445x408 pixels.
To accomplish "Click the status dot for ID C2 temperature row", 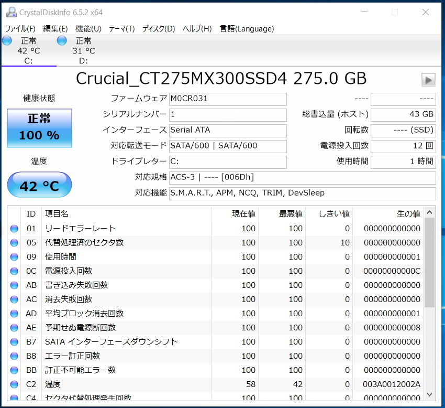I will [x=14, y=384].
